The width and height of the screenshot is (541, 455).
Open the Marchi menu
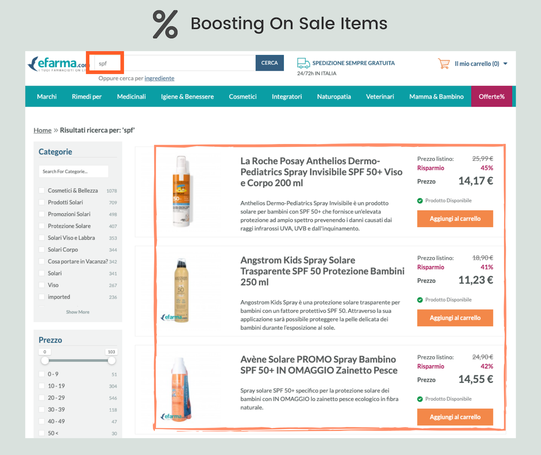pyautogui.click(x=46, y=96)
